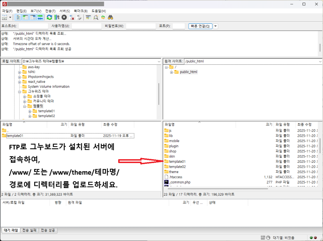Click the cancel current operation icon

pyautogui.click(x=64, y=17)
